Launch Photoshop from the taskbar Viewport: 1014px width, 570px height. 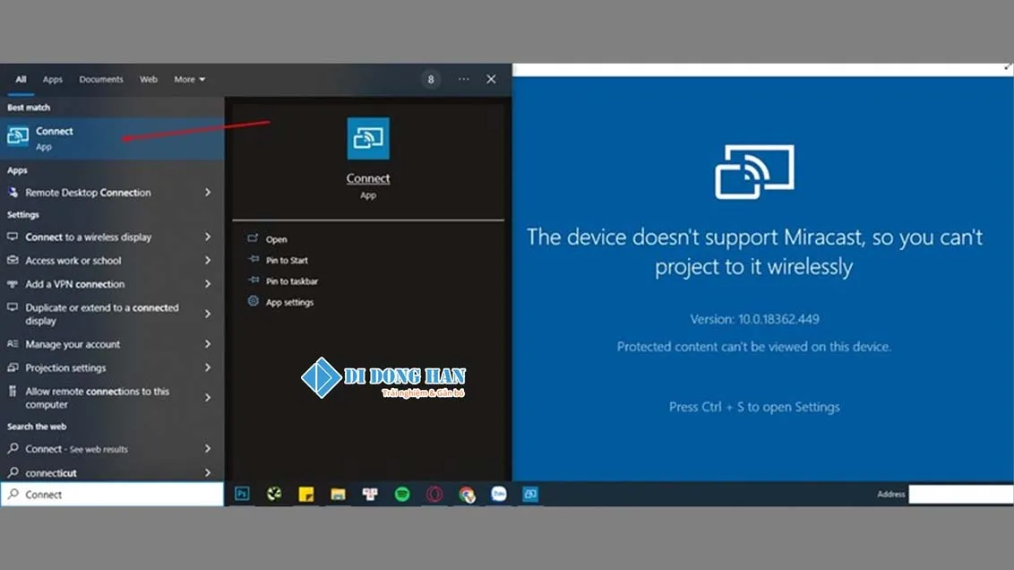241,493
